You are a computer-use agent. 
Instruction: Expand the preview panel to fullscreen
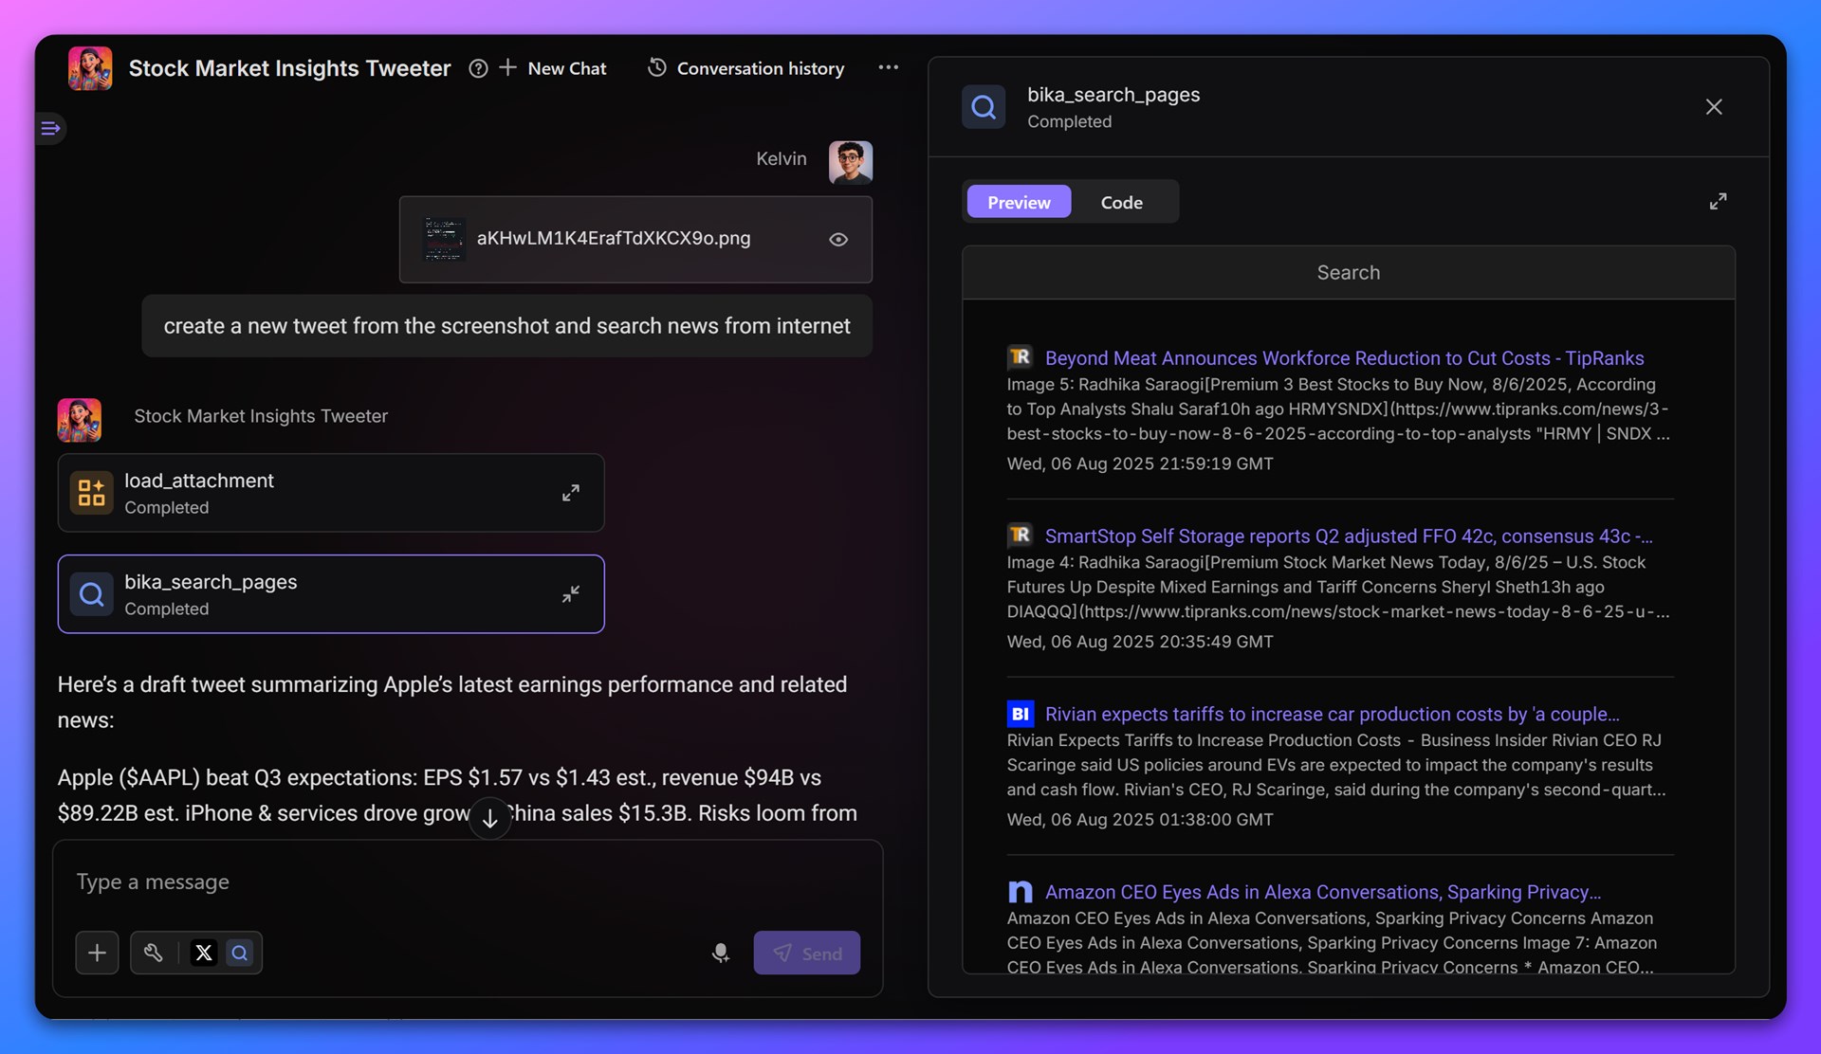[1718, 202]
